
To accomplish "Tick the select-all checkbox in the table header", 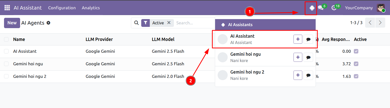I will click(6, 39).
